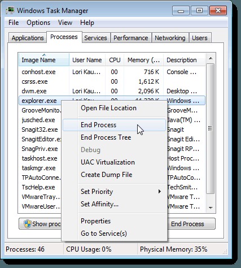Sort by Image Name column header
Image resolution: width=241 pixels, height=268 pixels.
click(44, 60)
